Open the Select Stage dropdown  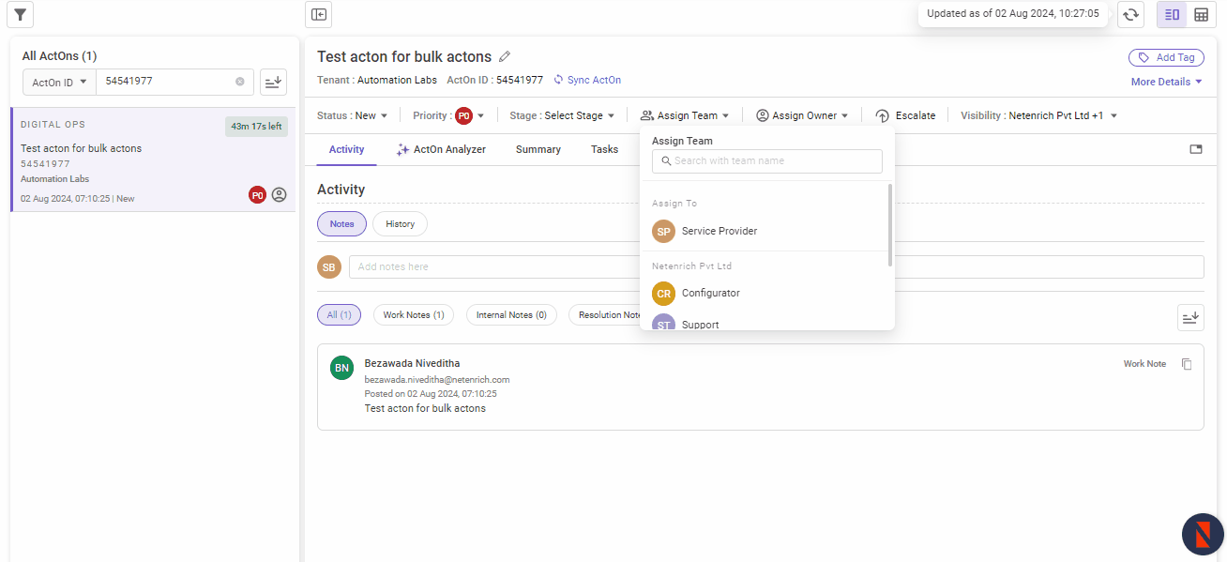pos(562,115)
